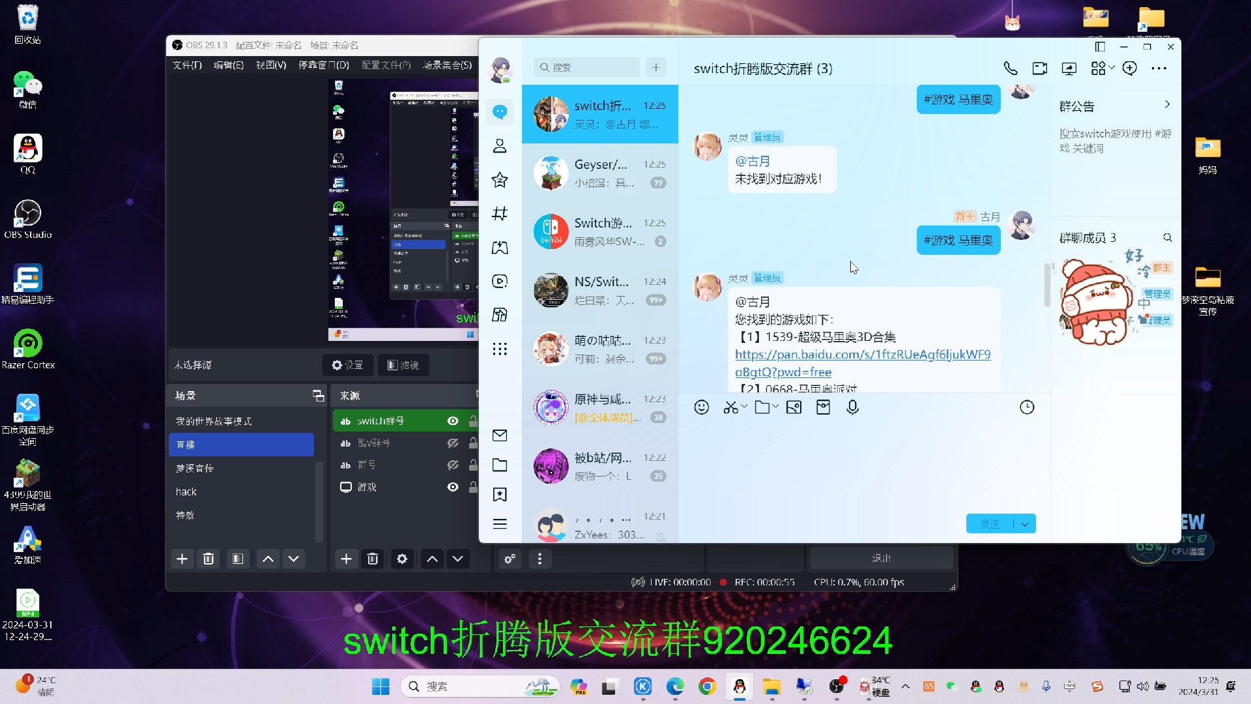Image resolution: width=1251 pixels, height=704 pixels.
Task: Invite members with the plus-circle icon
Action: tap(1130, 68)
